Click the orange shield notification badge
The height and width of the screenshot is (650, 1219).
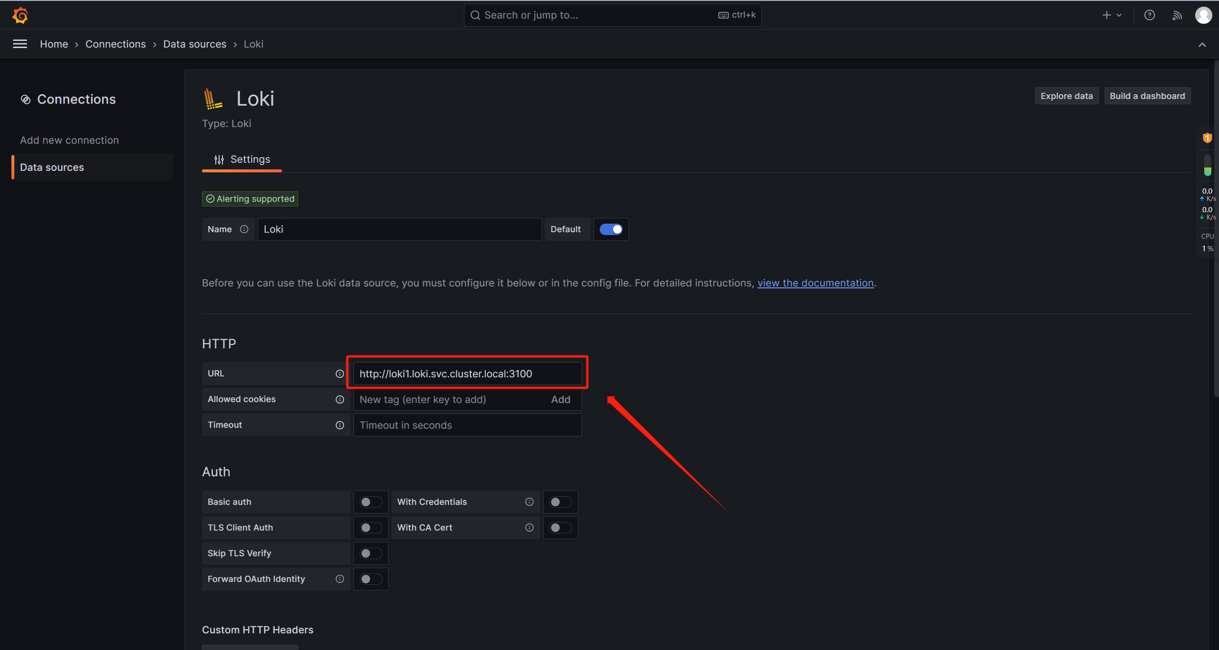pos(1207,138)
